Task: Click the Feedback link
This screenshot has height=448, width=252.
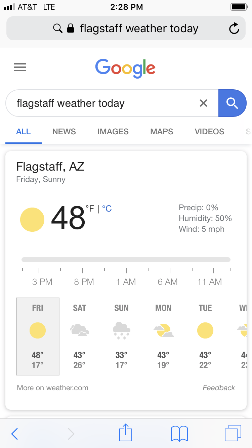Action: pos(219,388)
